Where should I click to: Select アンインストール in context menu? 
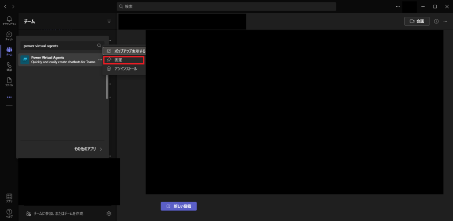(x=124, y=69)
